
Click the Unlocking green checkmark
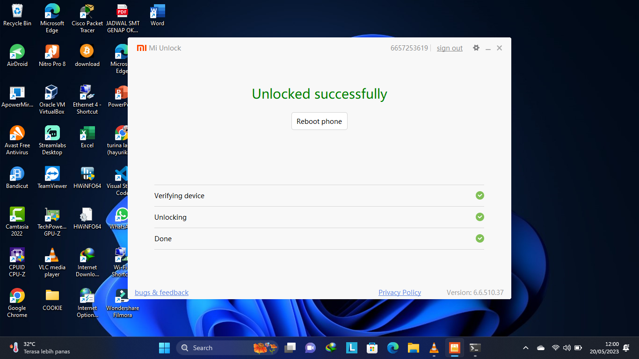479,217
